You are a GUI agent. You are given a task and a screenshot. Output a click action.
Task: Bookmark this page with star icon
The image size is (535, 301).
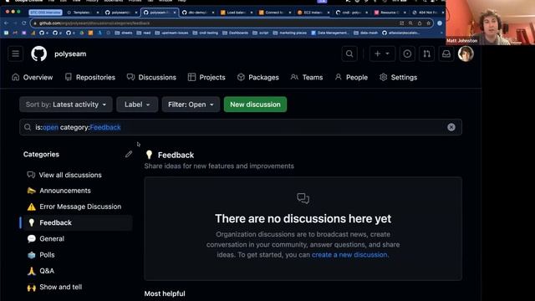[x=429, y=23]
